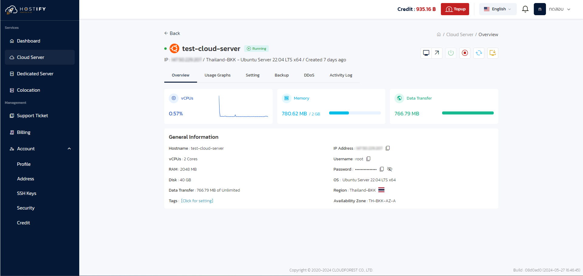Open Billing in the sidebar
The image size is (583, 276).
[40, 132]
